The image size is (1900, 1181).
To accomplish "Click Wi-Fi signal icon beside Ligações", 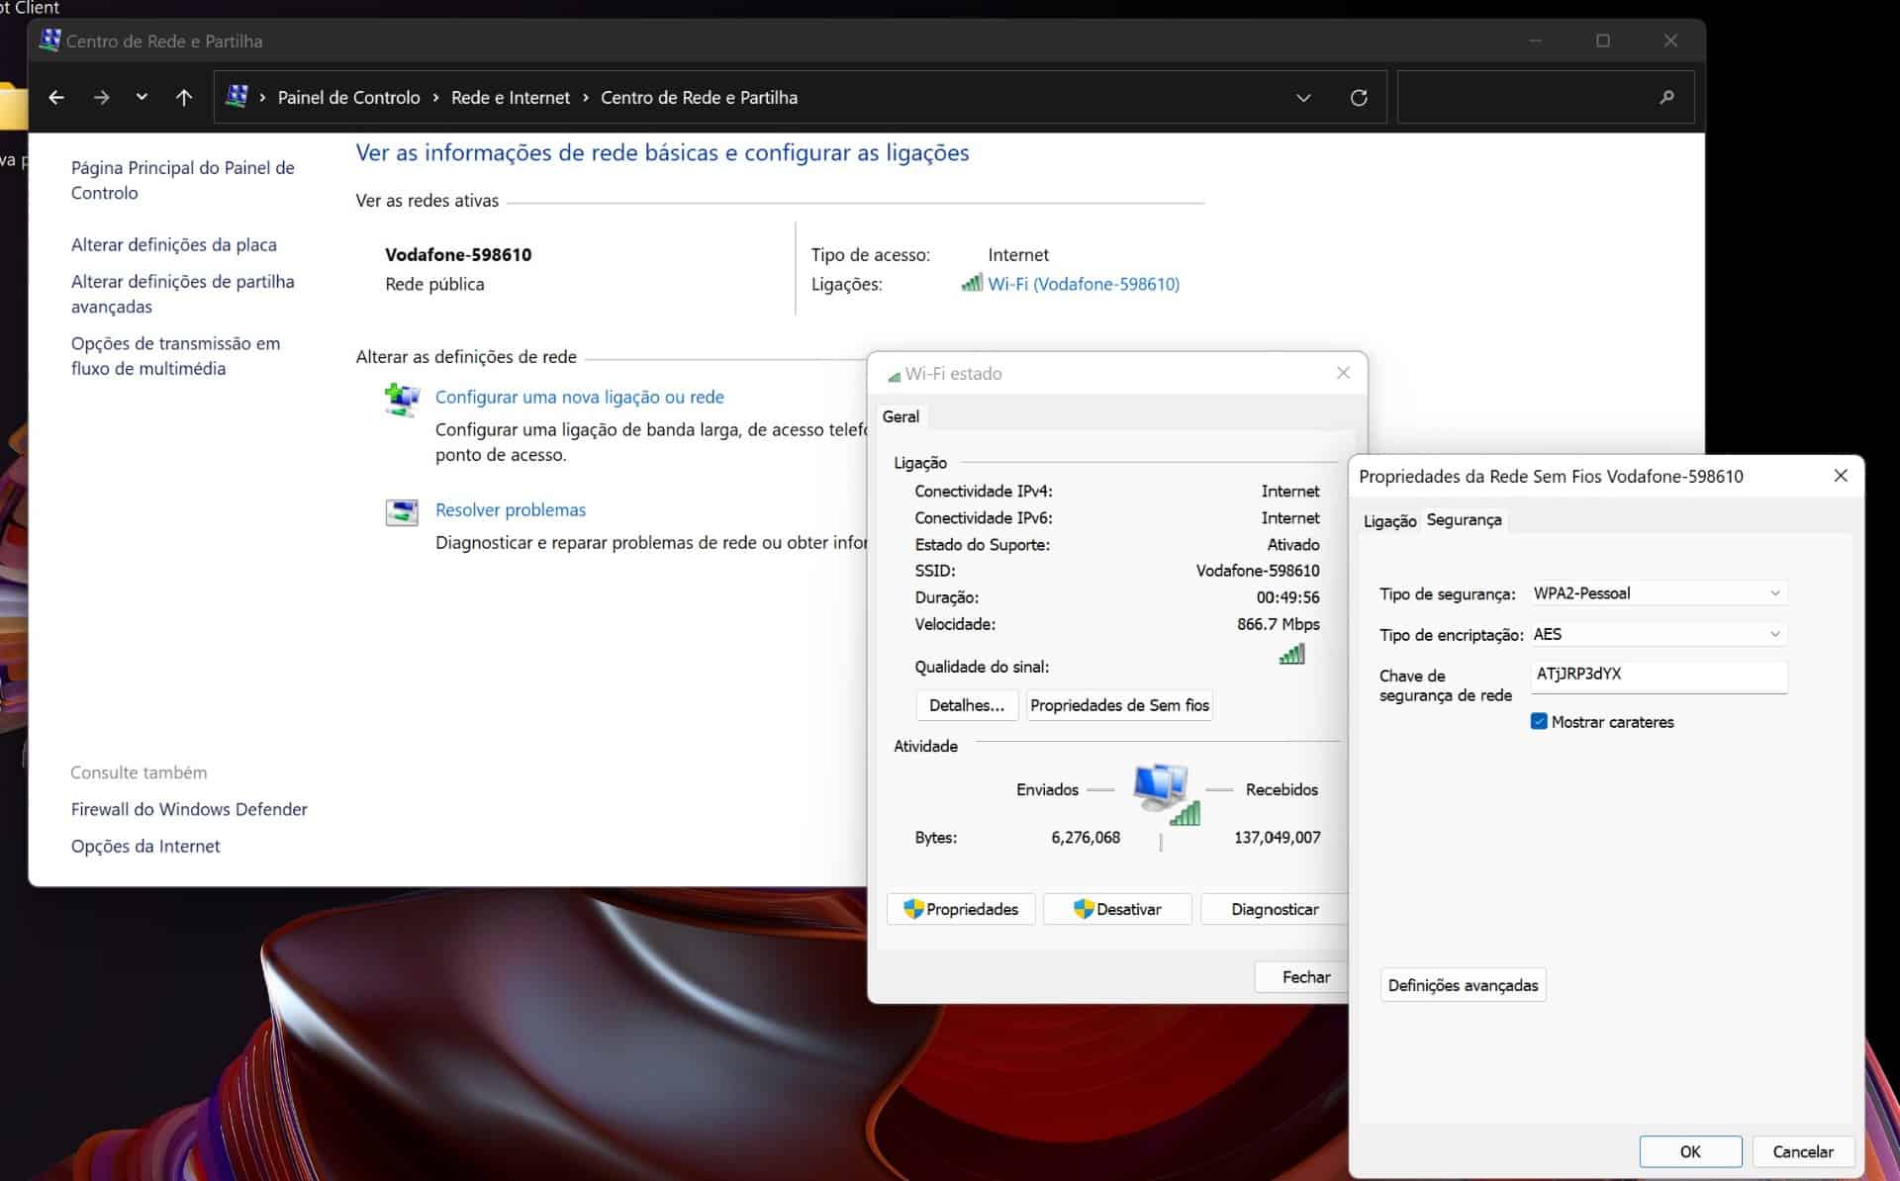I will (x=971, y=284).
